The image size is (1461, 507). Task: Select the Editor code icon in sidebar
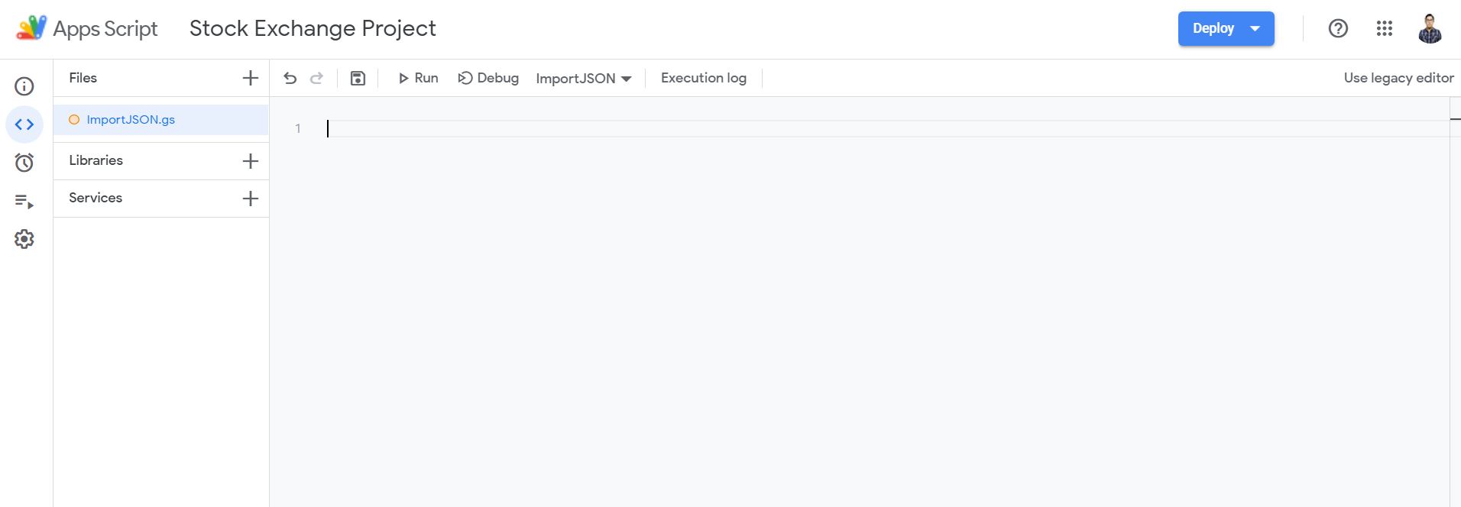24,124
